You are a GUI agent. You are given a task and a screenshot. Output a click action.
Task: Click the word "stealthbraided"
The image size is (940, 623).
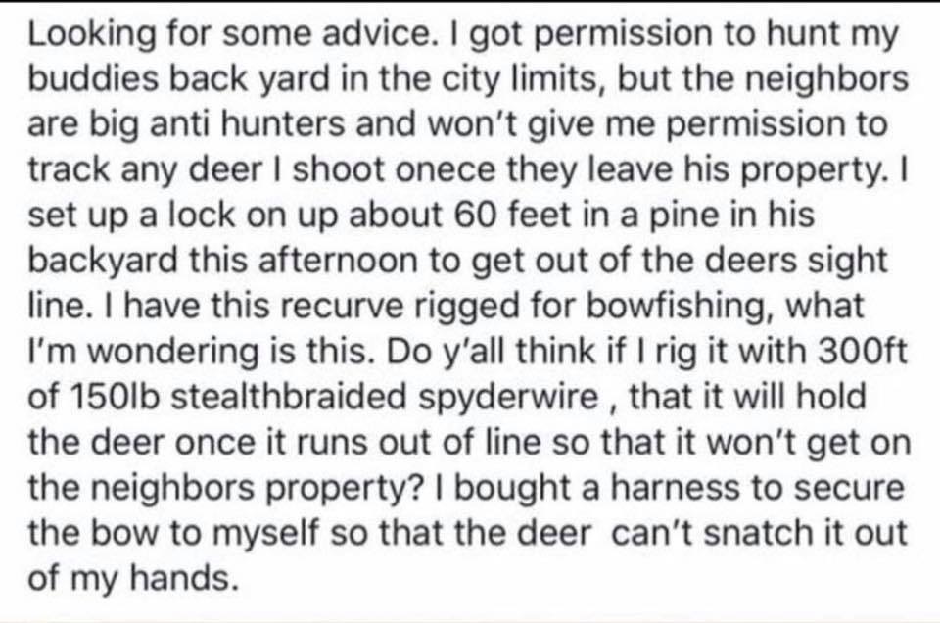point(290,397)
